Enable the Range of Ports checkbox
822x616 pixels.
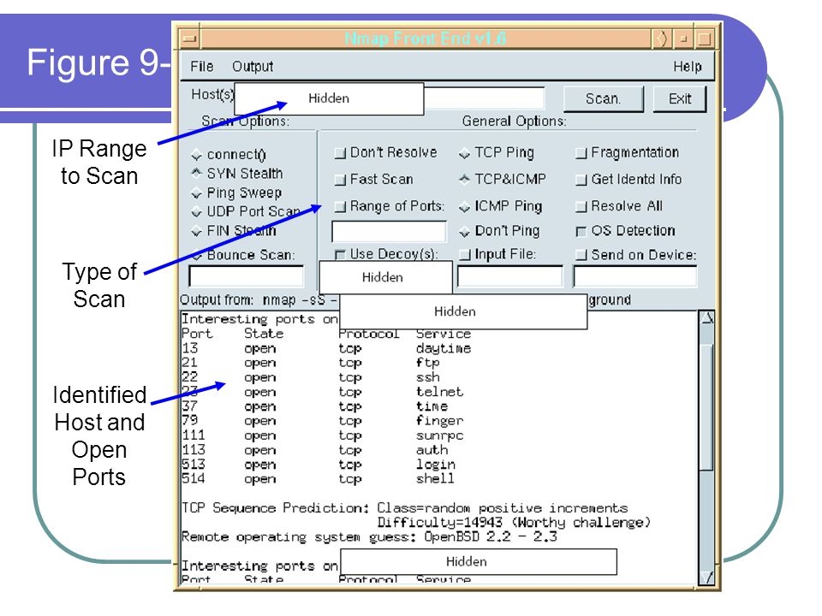340,206
